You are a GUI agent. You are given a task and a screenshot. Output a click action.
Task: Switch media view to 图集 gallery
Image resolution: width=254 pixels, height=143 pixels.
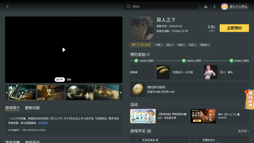pos(69,80)
